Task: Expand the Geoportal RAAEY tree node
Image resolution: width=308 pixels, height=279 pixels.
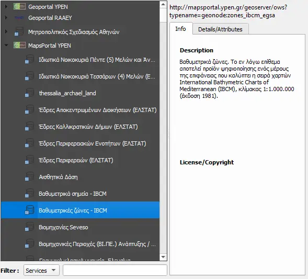Action: [x=6, y=18]
